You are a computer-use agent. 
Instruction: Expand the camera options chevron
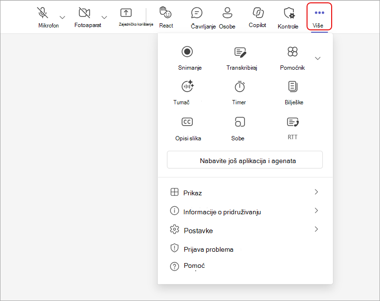tap(104, 18)
